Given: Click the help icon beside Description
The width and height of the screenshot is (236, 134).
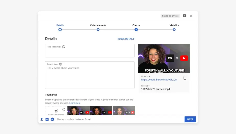Looking at the screenshot, I should pyautogui.click(x=61, y=64).
